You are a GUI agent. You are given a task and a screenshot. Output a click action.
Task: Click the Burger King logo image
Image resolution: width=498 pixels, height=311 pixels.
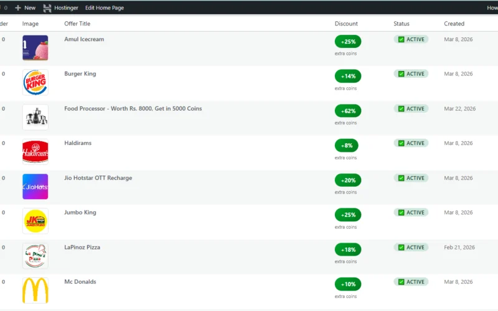click(35, 82)
